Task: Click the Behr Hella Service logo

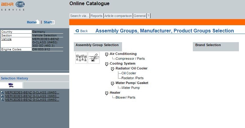Action: point(13,6)
